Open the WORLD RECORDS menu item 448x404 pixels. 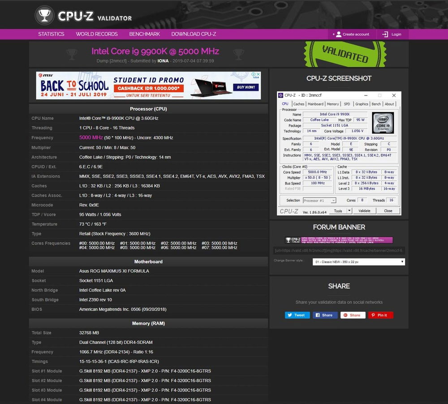pyautogui.click(x=97, y=34)
